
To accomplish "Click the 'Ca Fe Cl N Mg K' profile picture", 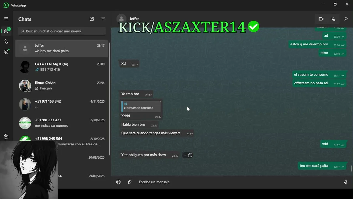I will point(25,67).
